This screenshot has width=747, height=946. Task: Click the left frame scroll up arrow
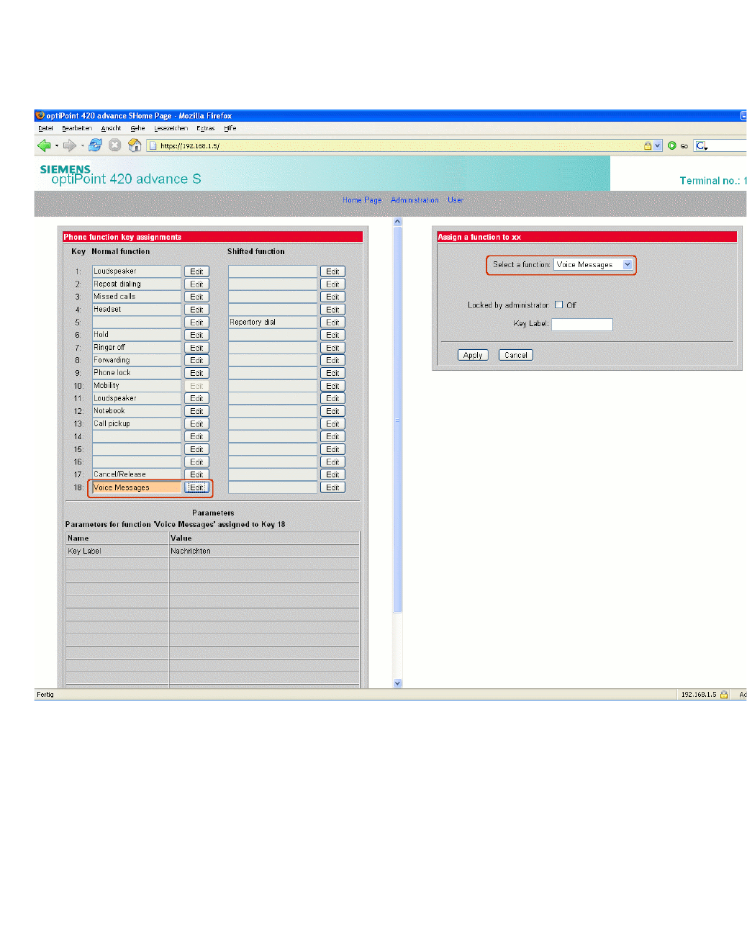click(x=397, y=222)
